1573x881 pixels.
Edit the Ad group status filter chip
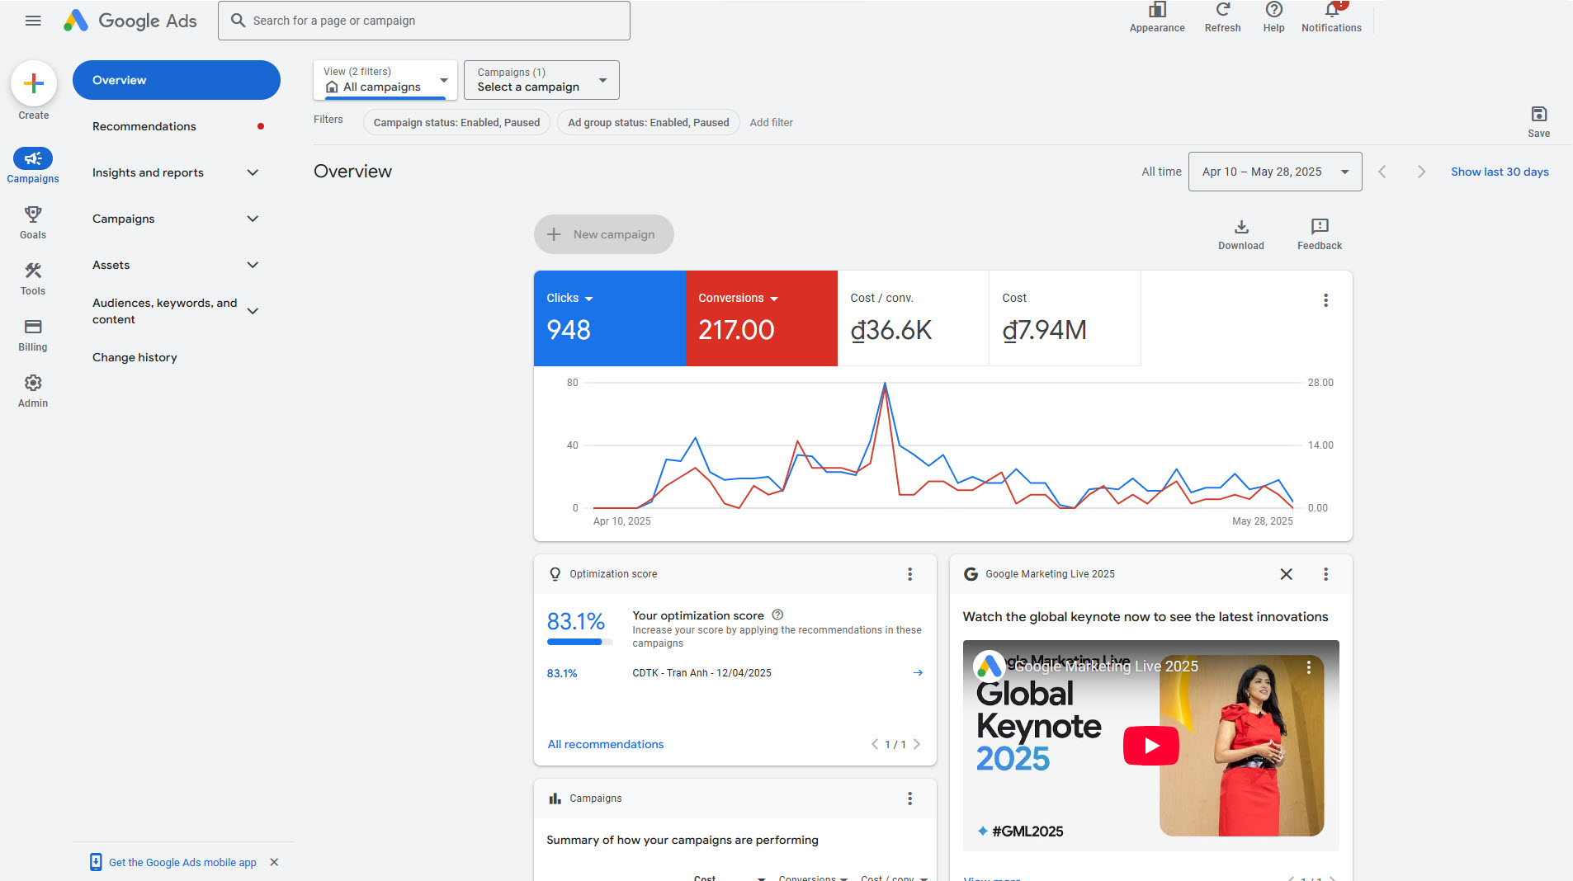[648, 122]
